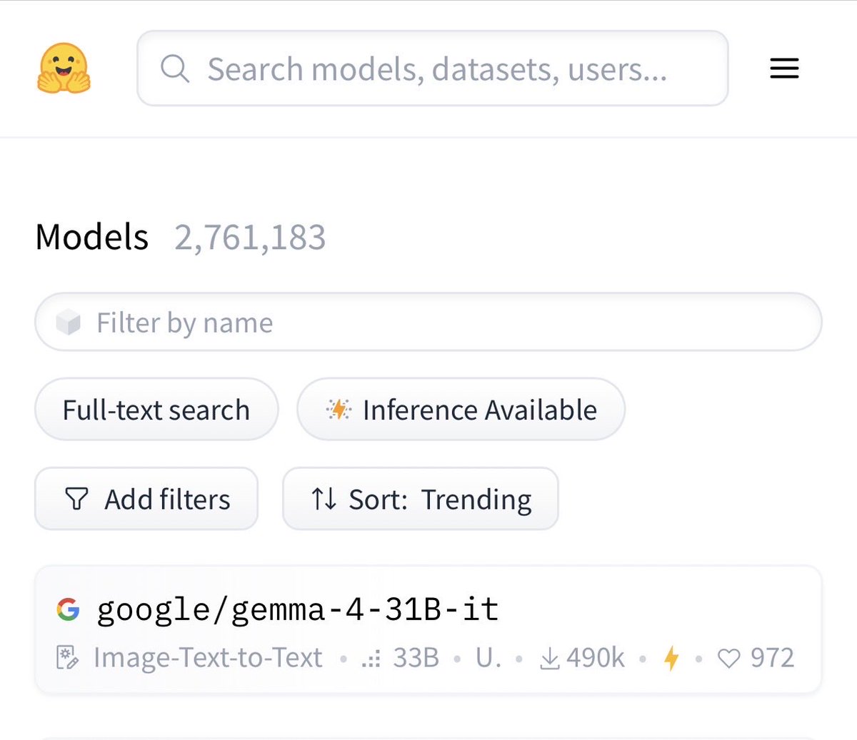Click the cube icon in name filter

(x=69, y=323)
